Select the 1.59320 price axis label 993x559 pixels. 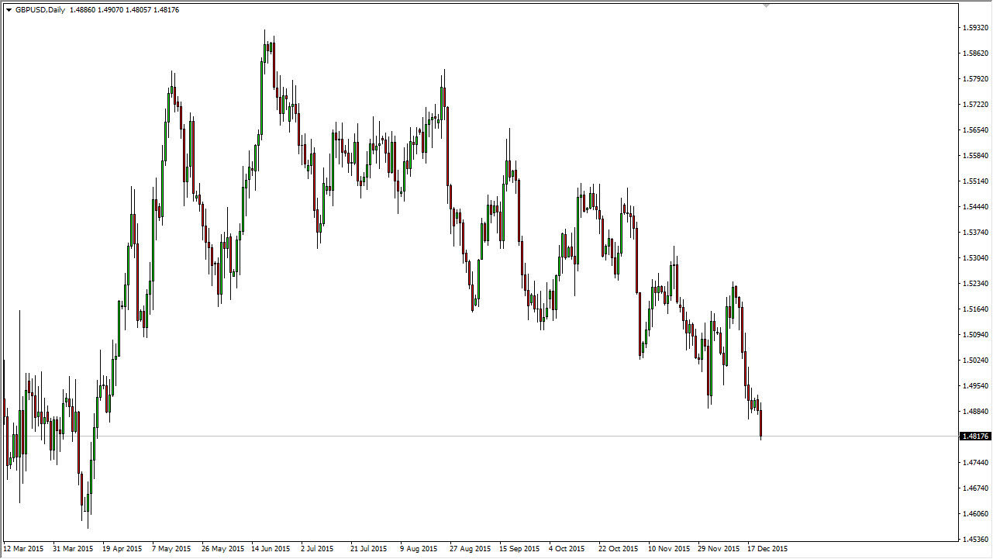974,26
